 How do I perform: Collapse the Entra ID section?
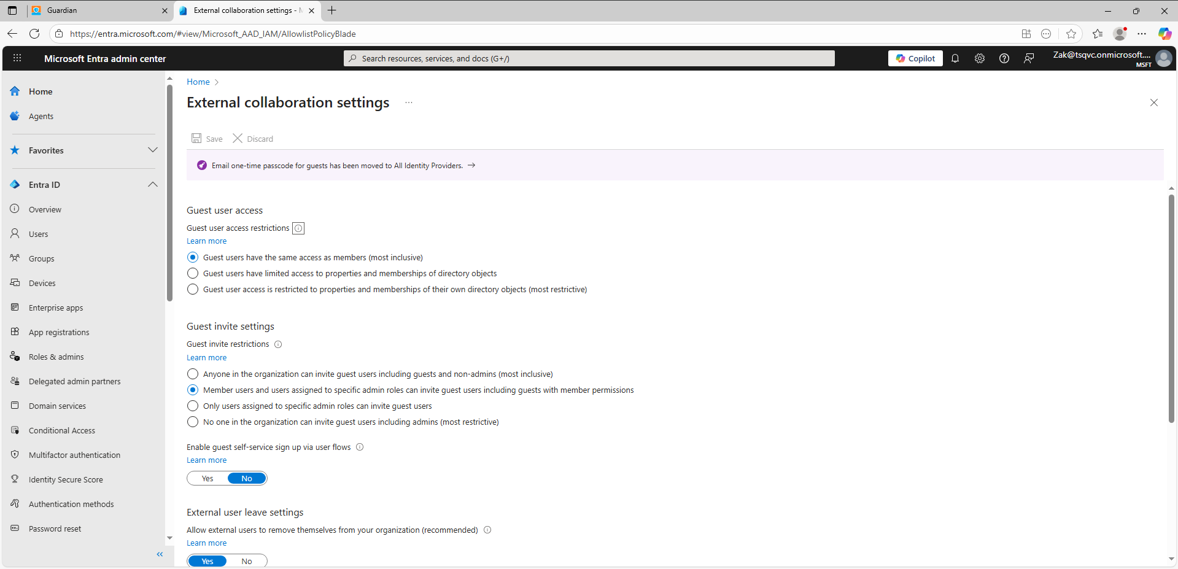(153, 185)
